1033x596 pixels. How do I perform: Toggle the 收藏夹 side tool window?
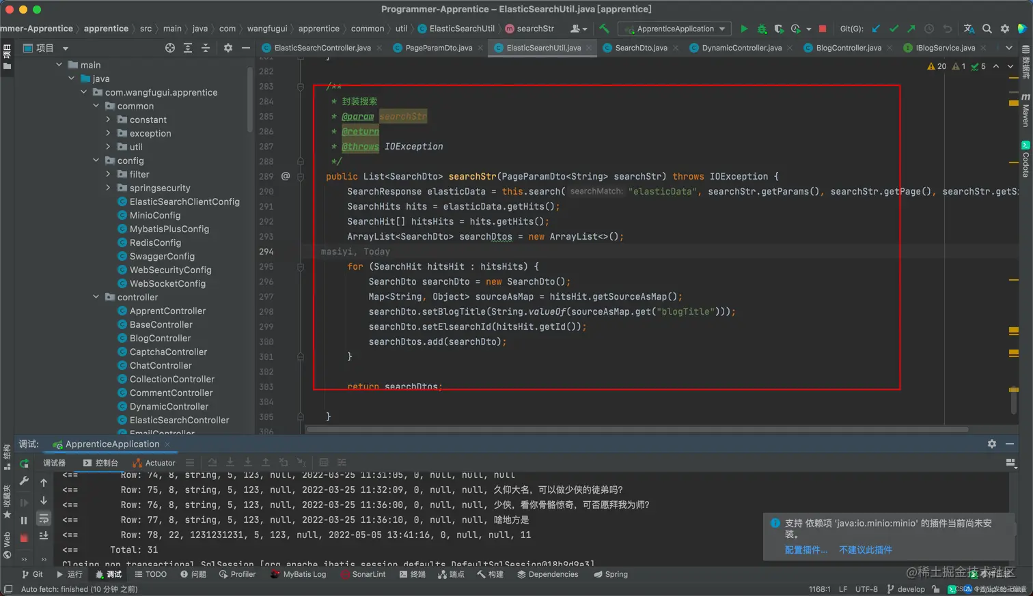[7, 502]
